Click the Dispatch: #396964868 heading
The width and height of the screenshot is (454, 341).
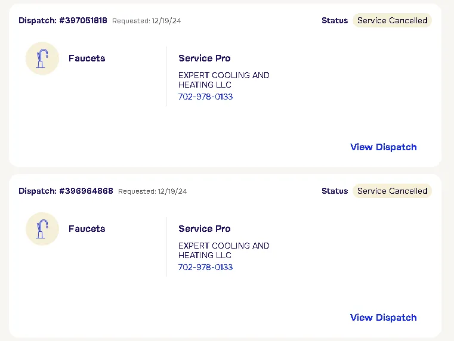pyautogui.click(x=66, y=191)
